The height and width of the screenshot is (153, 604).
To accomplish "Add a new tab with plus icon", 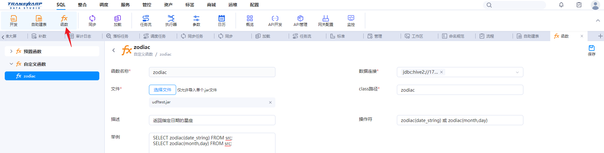I will pos(600,36).
